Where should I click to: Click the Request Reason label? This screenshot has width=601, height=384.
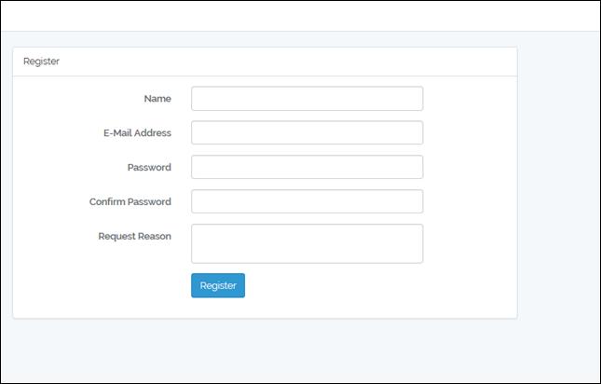[x=134, y=236]
